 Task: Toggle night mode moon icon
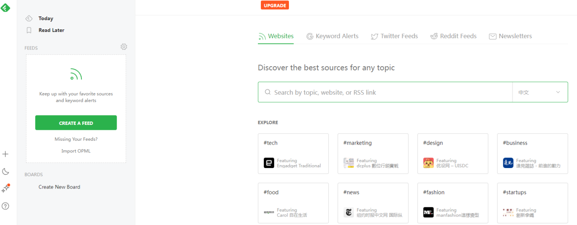[x=5, y=171]
